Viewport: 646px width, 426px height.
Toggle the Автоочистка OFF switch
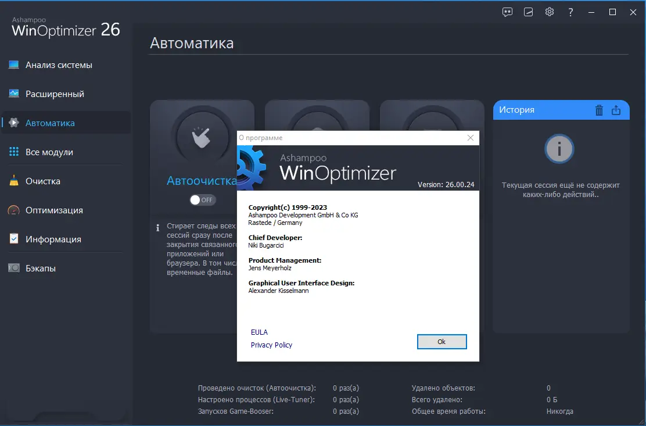202,200
